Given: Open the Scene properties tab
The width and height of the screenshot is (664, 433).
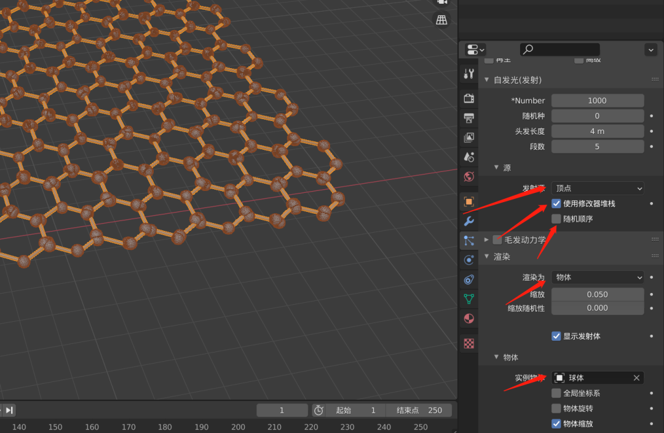Looking at the screenshot, I should 468,157.
